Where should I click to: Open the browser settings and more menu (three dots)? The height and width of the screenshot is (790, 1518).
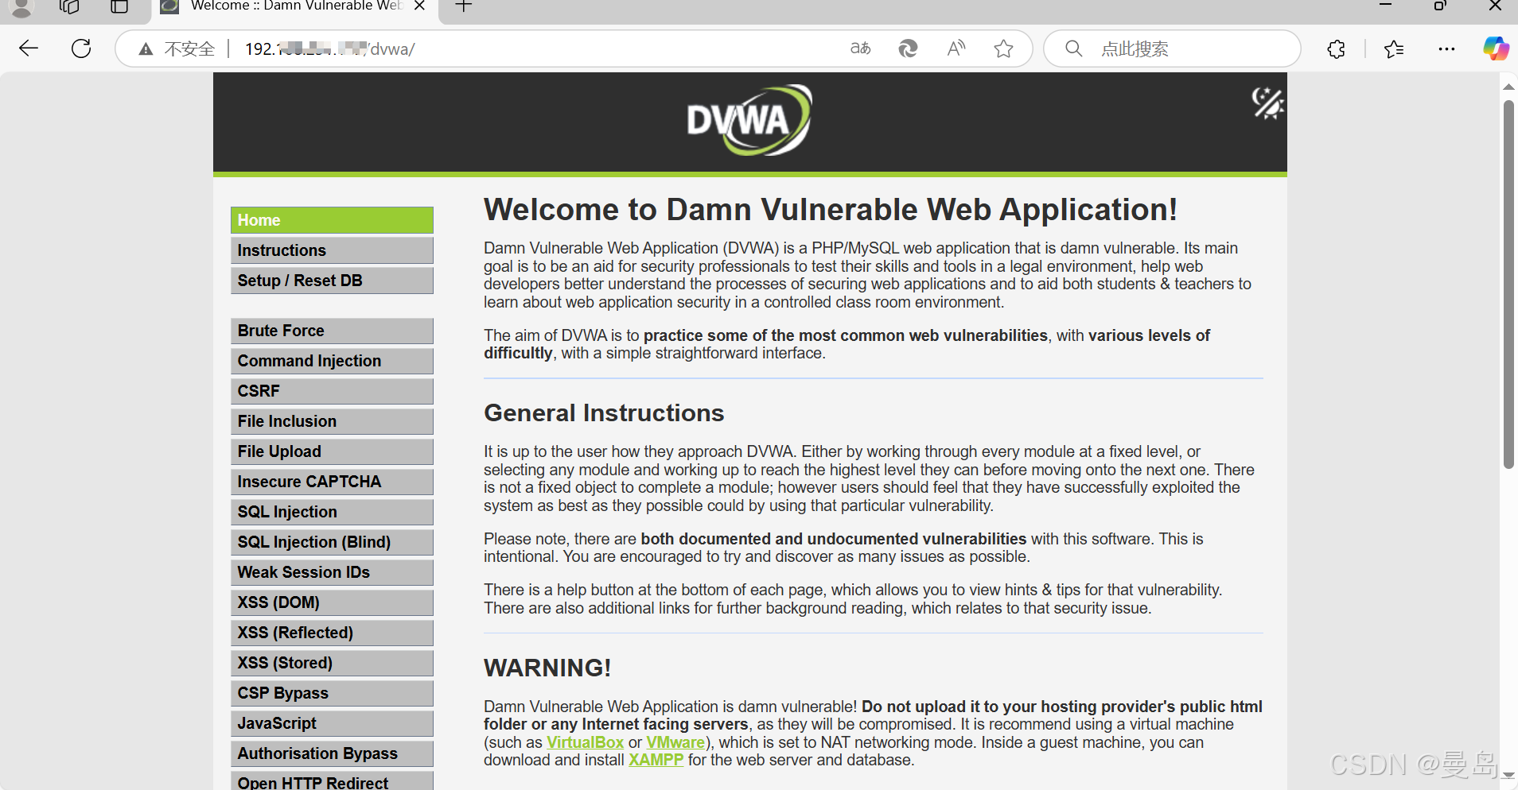click(1446, 49)
